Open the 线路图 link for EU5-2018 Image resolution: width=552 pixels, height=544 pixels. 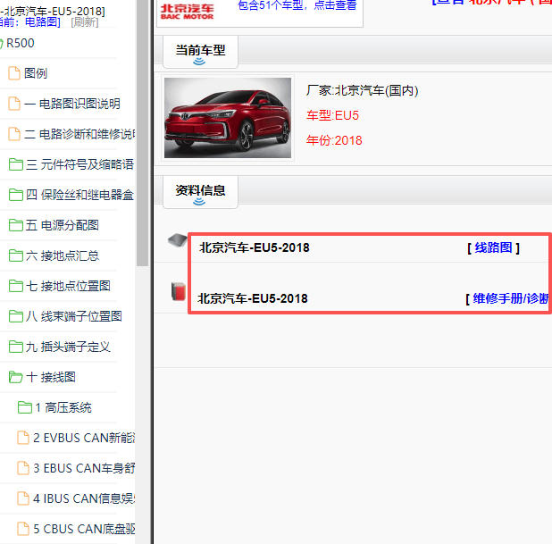[x=493, y=247]
